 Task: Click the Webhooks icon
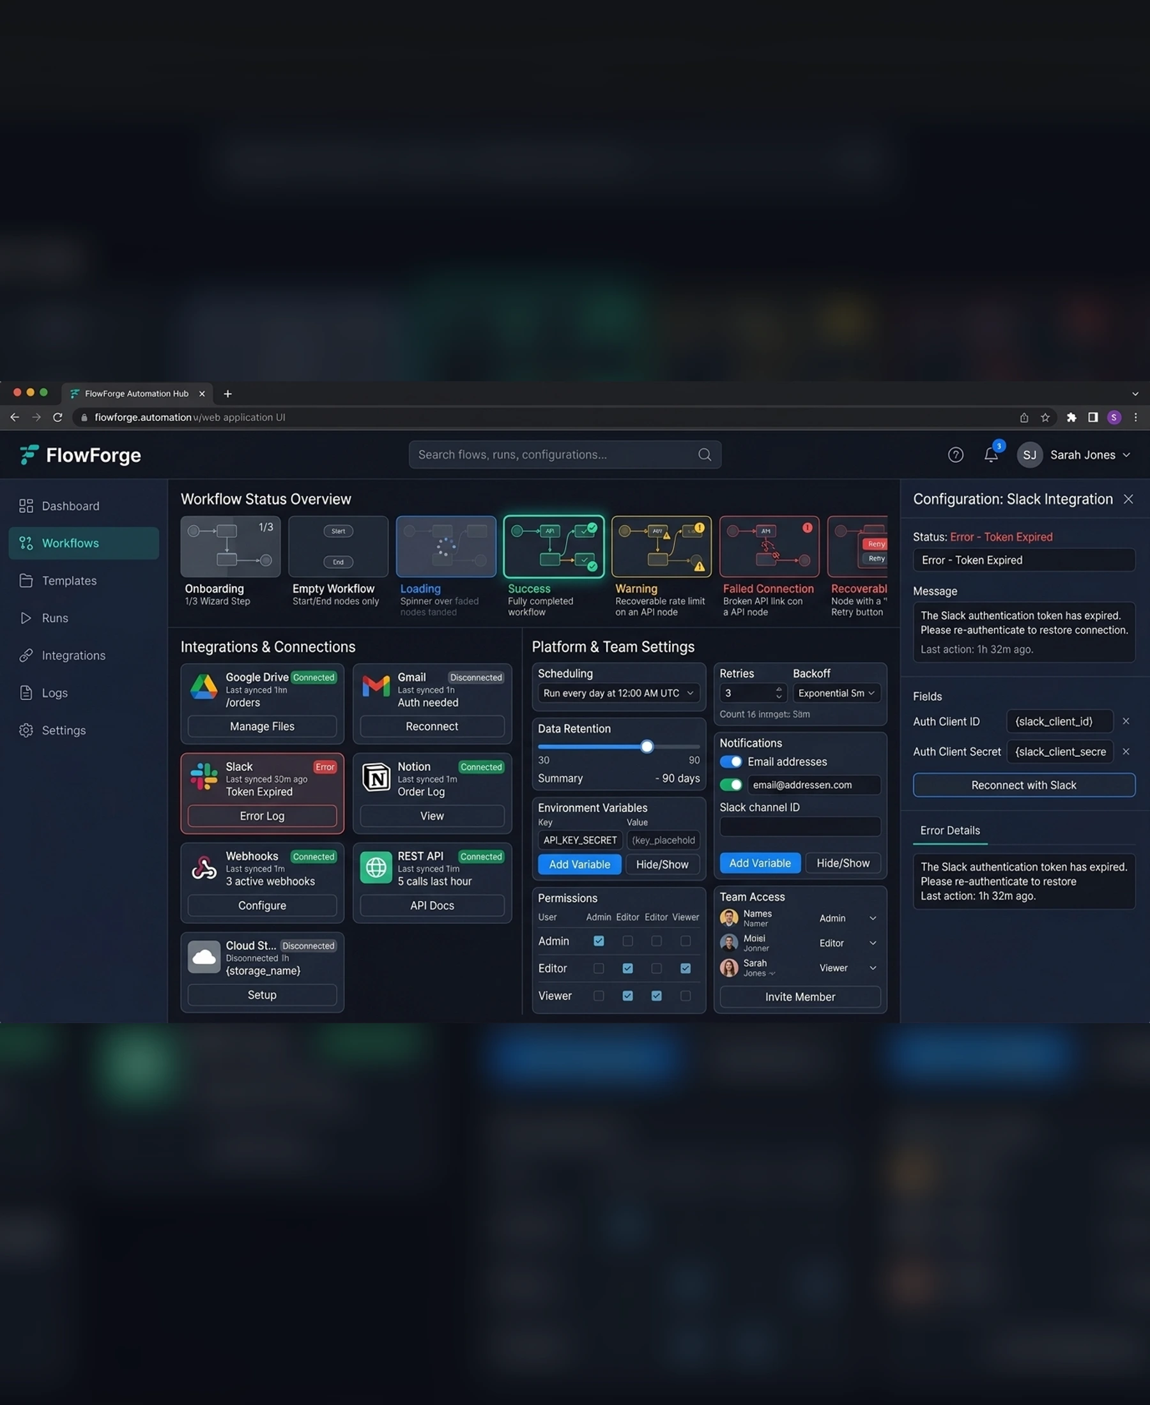coord(204,867)
